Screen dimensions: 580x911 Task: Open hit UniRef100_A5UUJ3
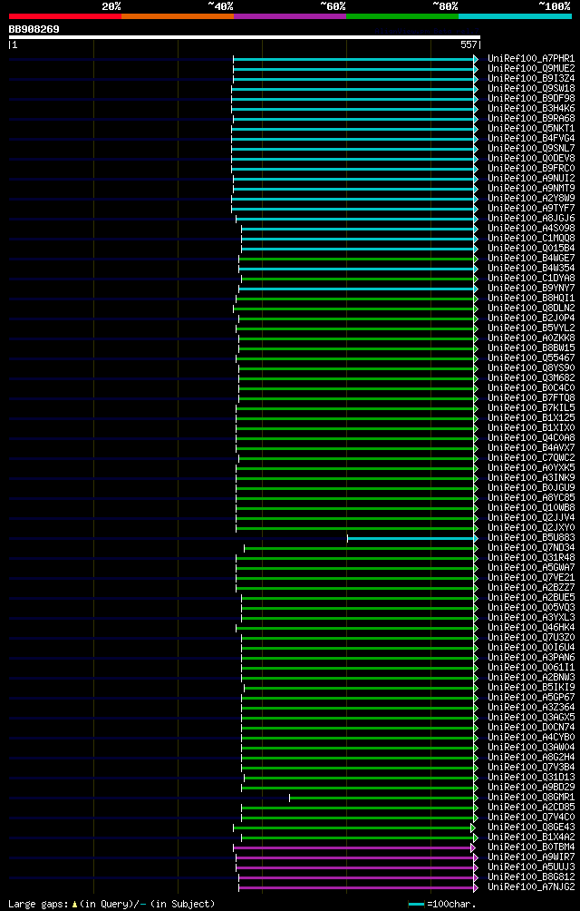531,867
